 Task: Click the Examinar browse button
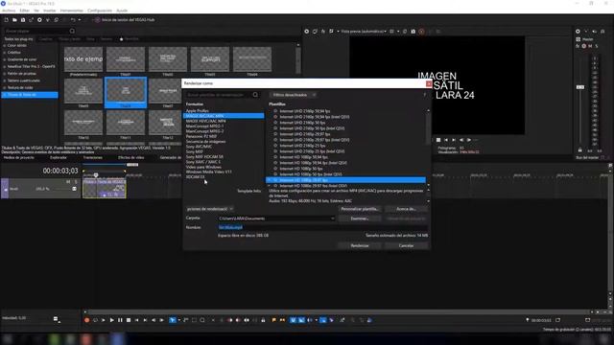[x=360, y=218]
